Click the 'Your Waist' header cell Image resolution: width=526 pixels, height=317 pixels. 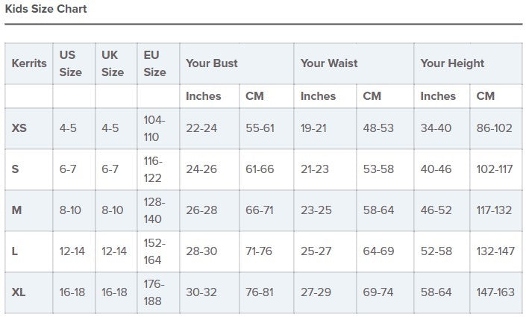click(x=329, y=64)
